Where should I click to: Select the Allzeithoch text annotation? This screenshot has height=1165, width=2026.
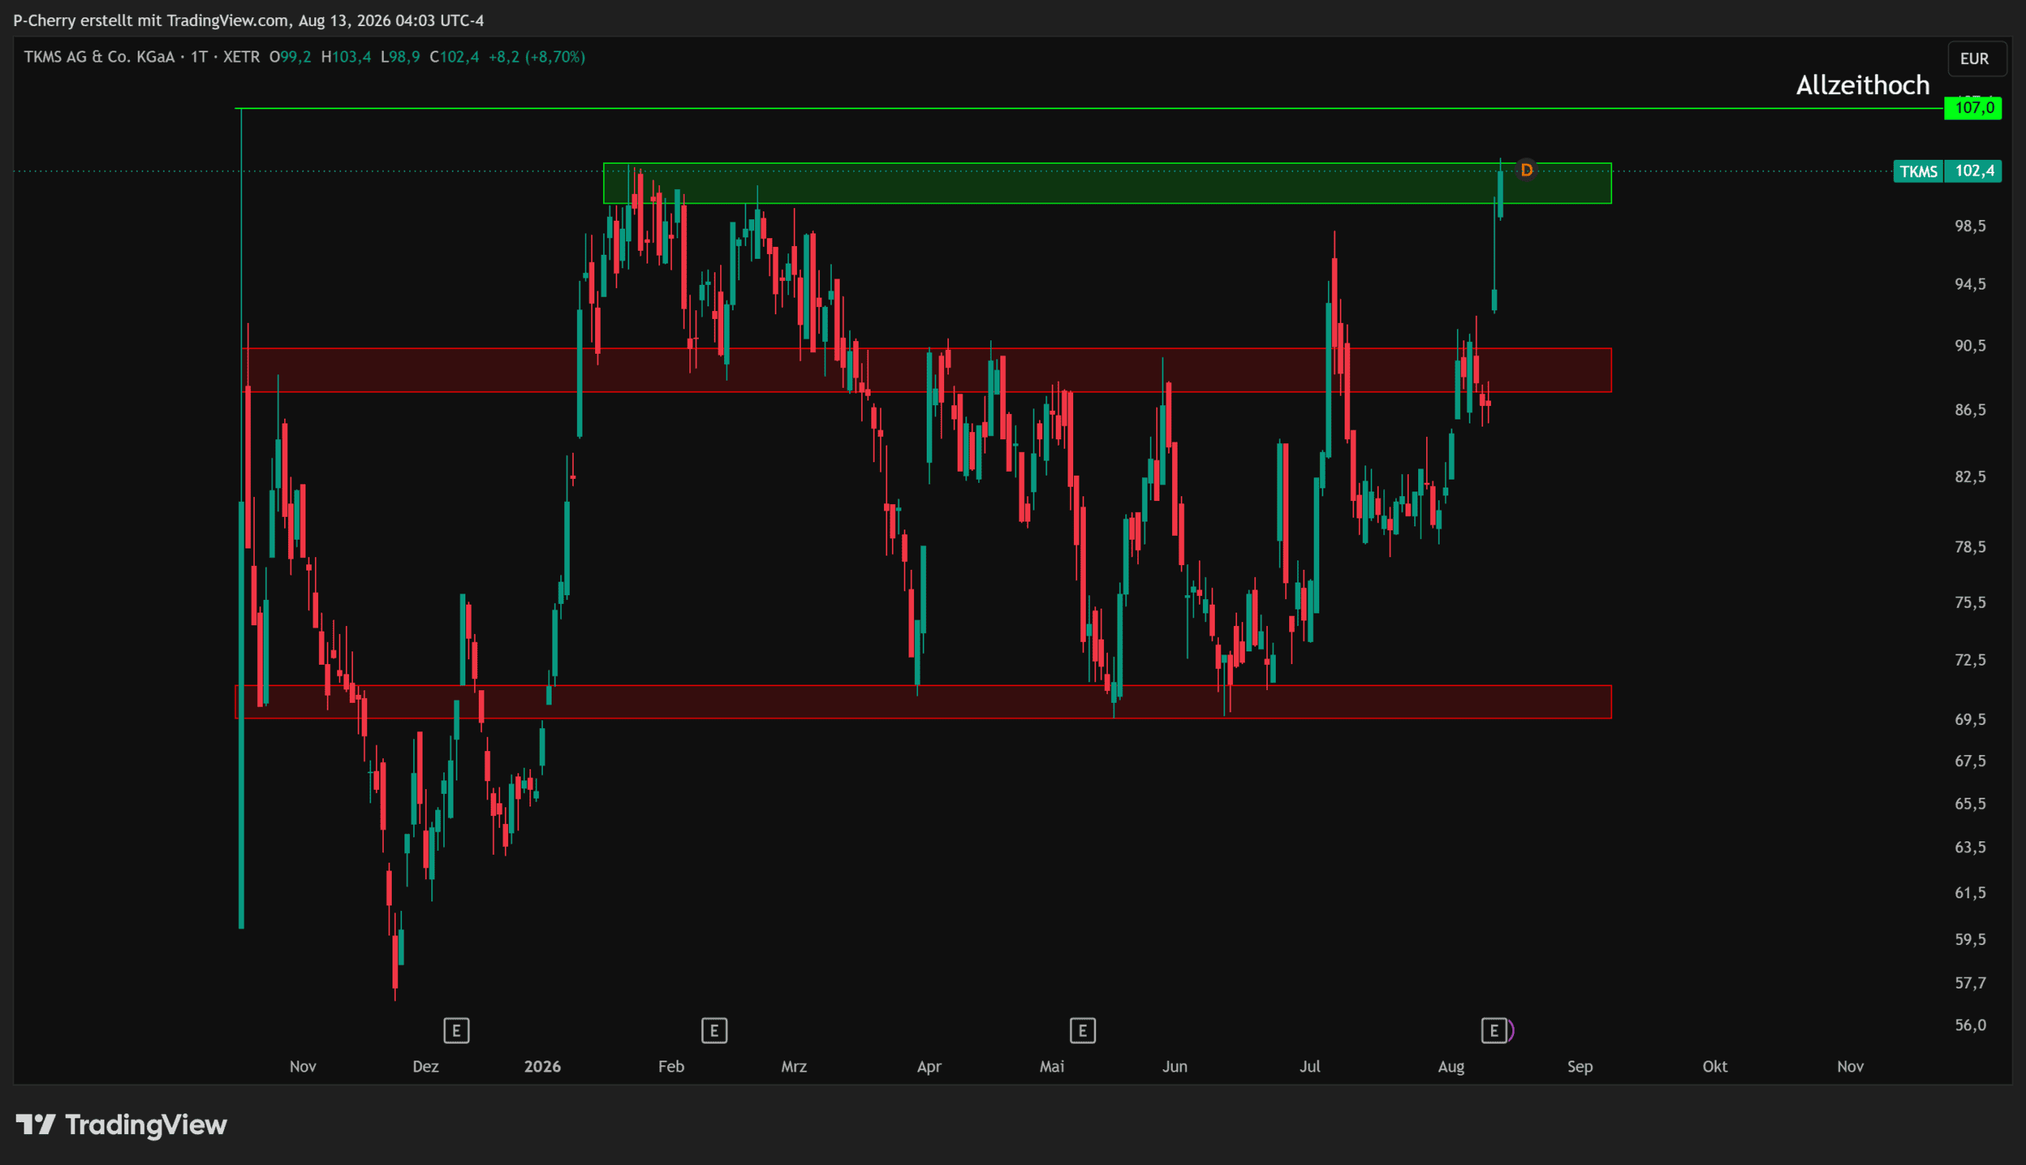point(1863,85)
